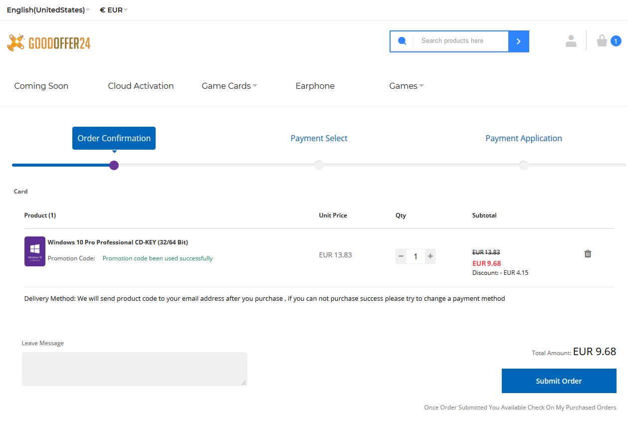The height and width of the screenshot is (422, 628).
Task: Click the 'Once Order Submitted' notice text
Action: (520, 408)
